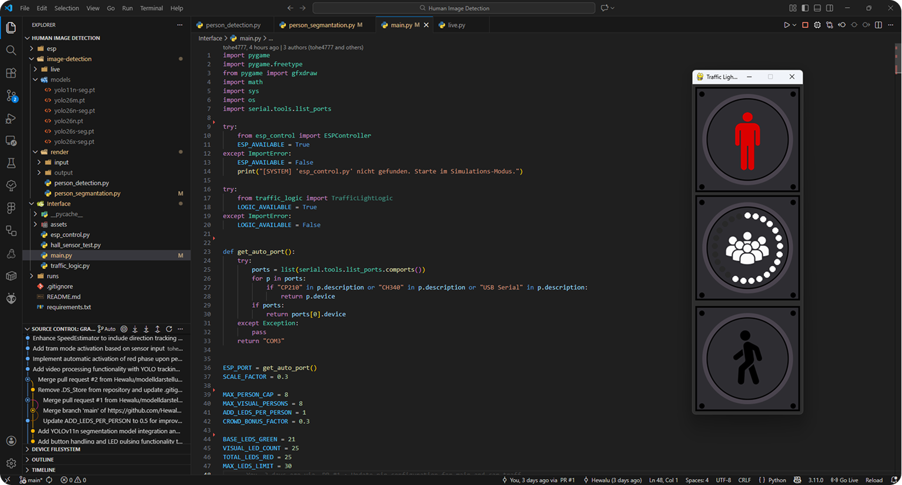
Task: Push commits with the up arrow in graph
Action: pos(158,329)
